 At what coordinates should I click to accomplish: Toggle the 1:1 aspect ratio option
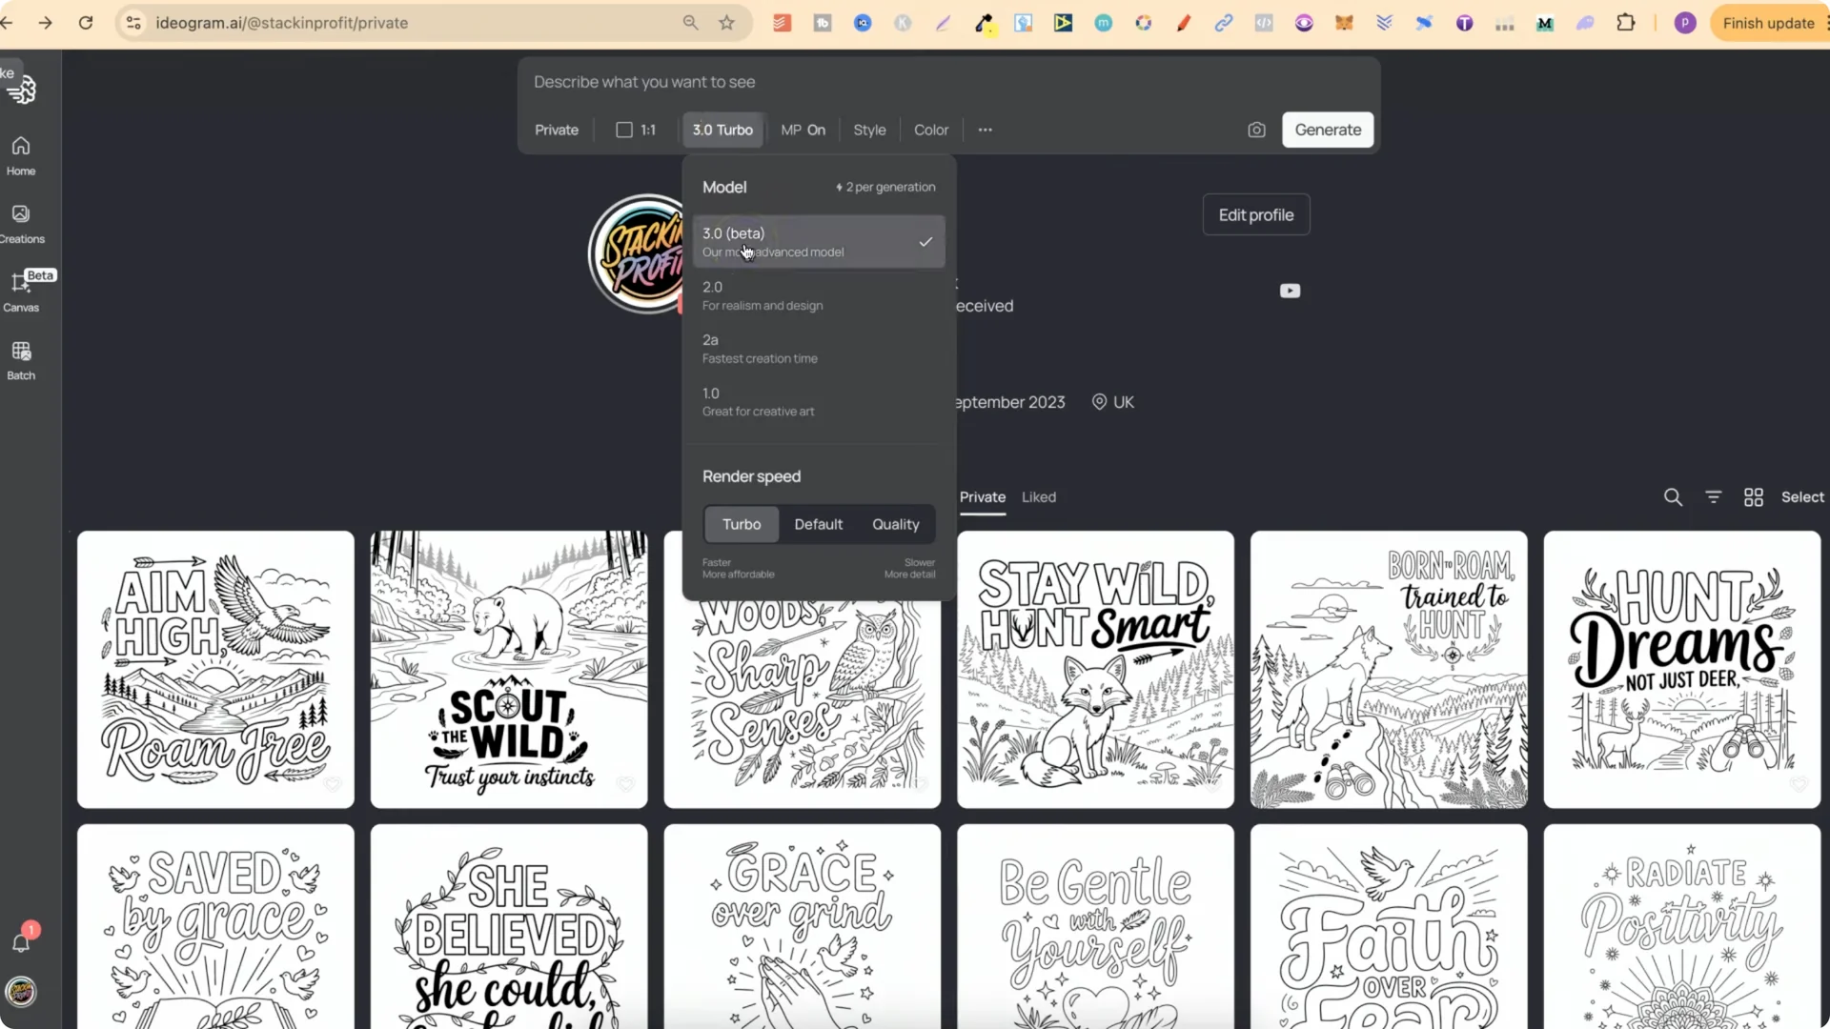point(635,130)
